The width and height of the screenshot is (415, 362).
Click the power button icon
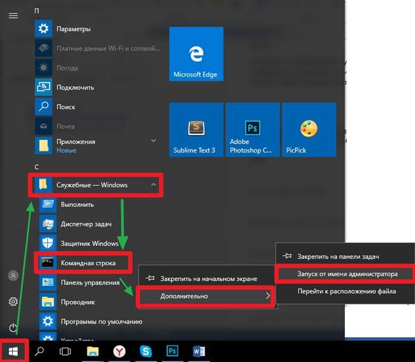coord(13,328)
